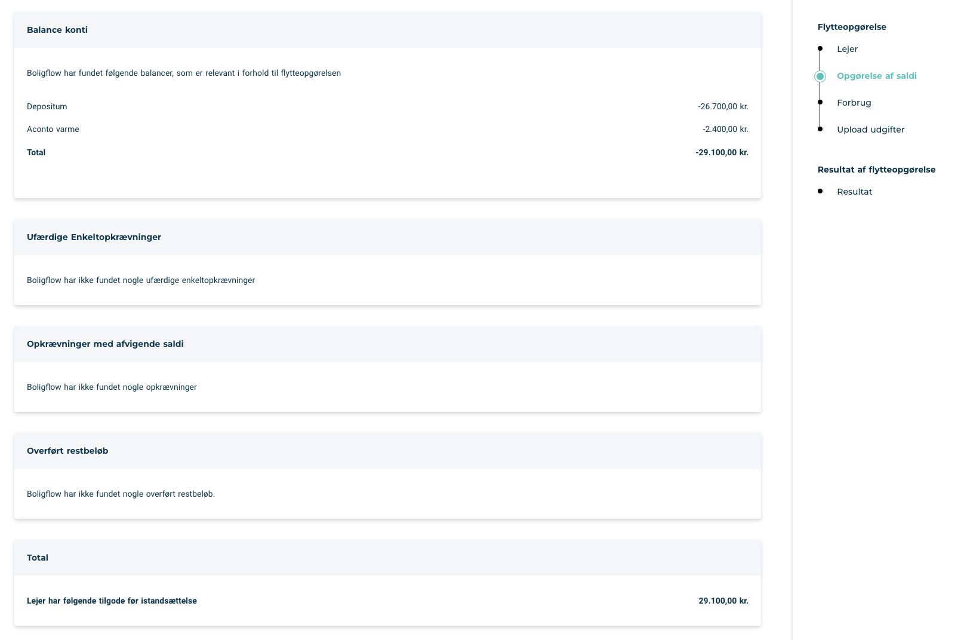This screenshot has height=640, width=967.
Task: Click the bold Total label under Aconto varme
Action: pyautogui.click(x=36, y=152)
